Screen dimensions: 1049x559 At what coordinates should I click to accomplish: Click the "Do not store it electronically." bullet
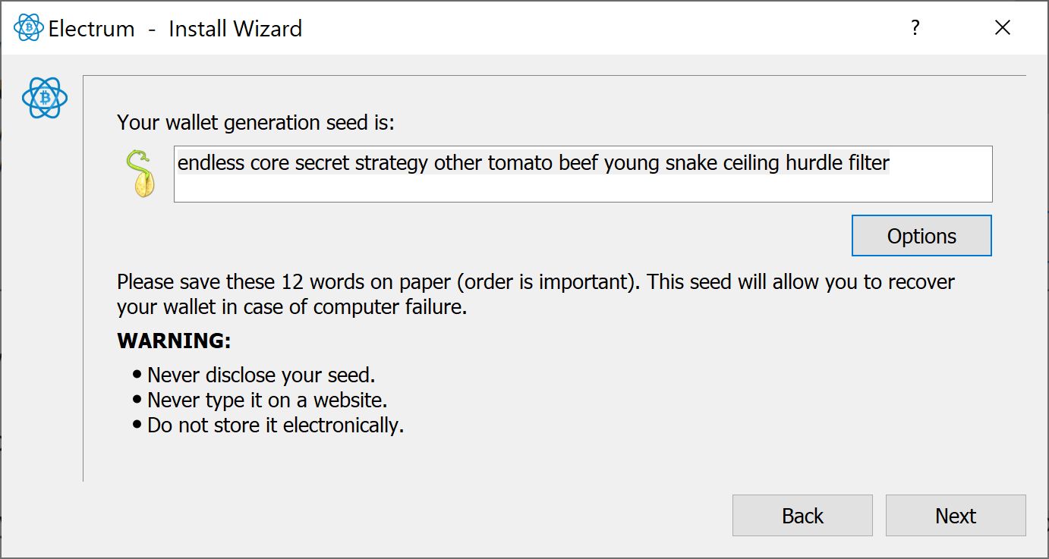[275, 425]
